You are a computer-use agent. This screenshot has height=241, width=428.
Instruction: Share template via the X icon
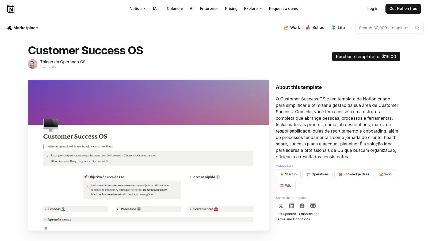[280, 206]
